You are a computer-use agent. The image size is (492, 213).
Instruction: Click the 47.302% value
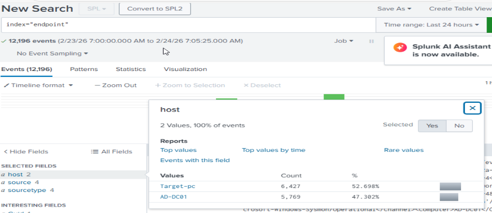(365, 197)
